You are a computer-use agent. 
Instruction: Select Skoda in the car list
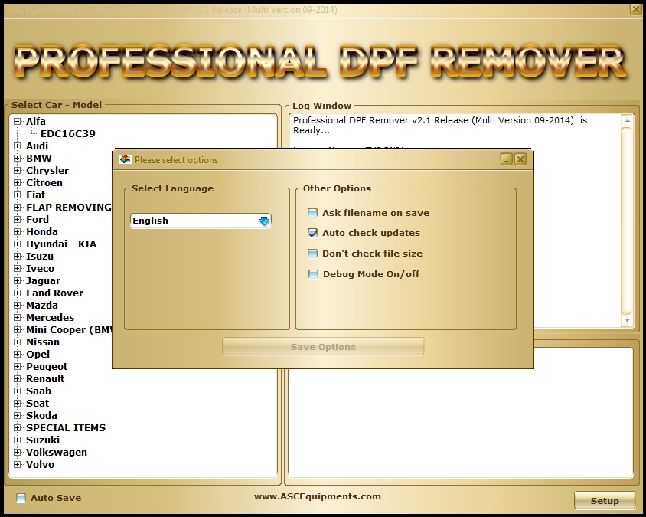point(41,416)
